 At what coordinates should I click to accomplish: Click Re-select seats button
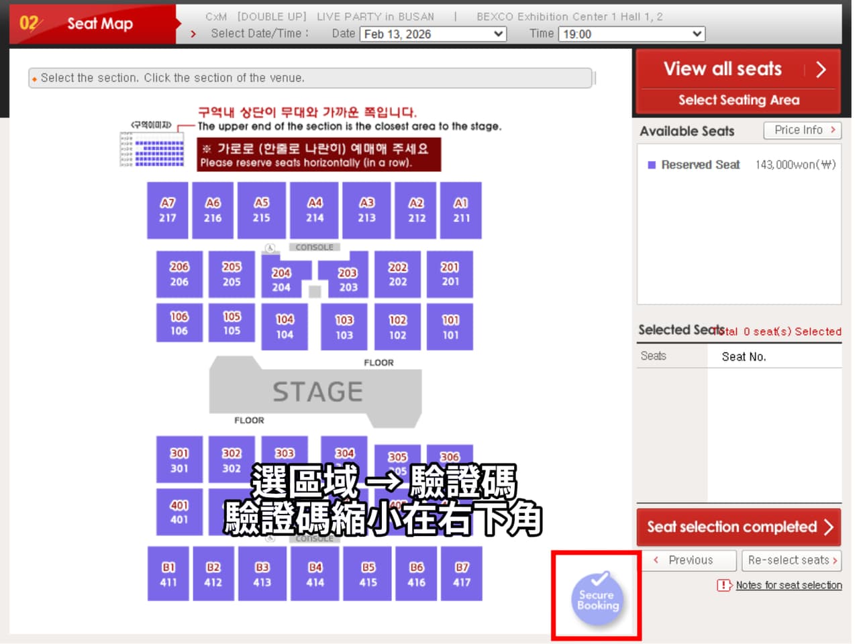(x=792, y=560)
